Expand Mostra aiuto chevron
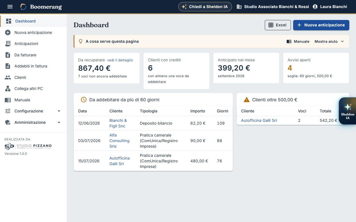This screenshot has width=356, height=222. coord(342,41)
